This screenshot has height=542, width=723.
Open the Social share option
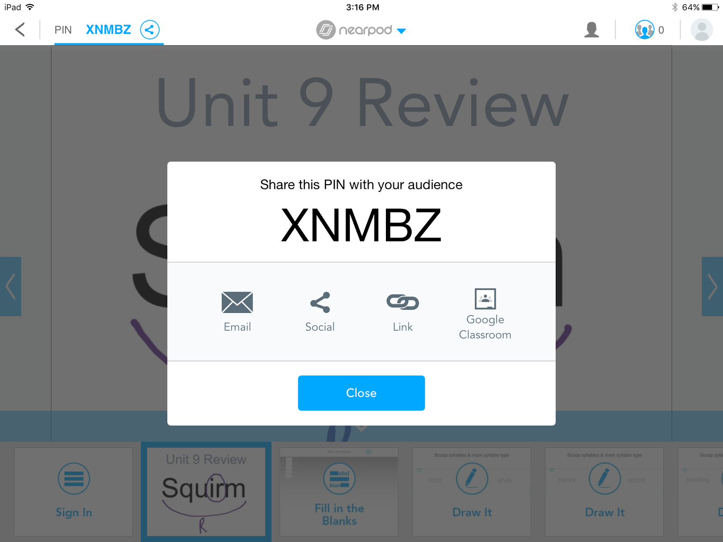[320, 302]
